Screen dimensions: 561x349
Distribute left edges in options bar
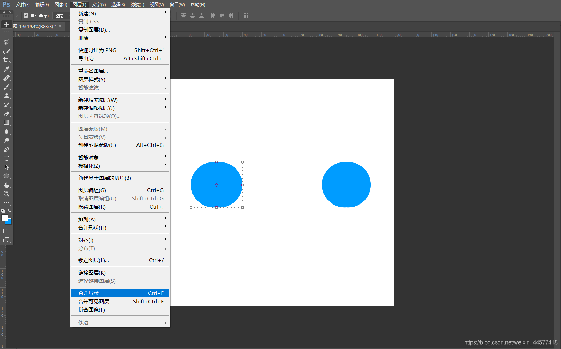pyautogui.click(x=213, y=15)
